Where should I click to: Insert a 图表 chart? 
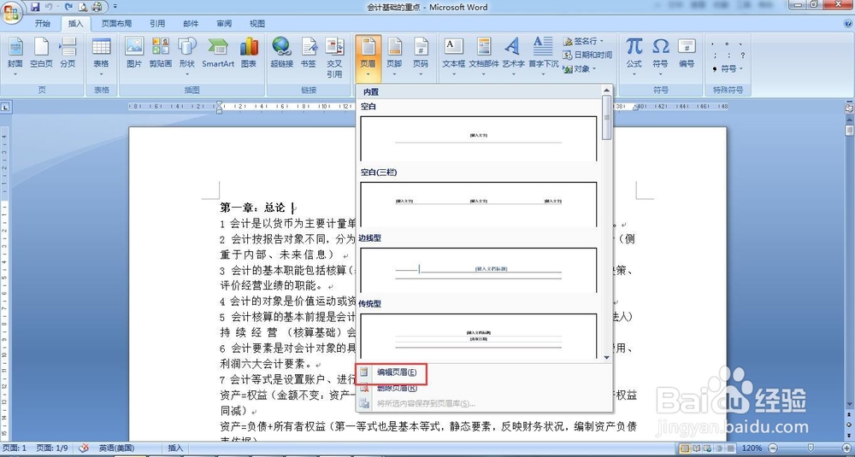(249, 53)
